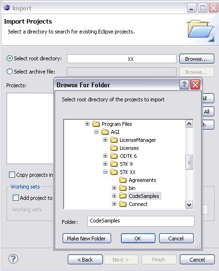Select the STK 9 folder entry
219x271 pixels.
pyautogui.click(x=126, y=164)
